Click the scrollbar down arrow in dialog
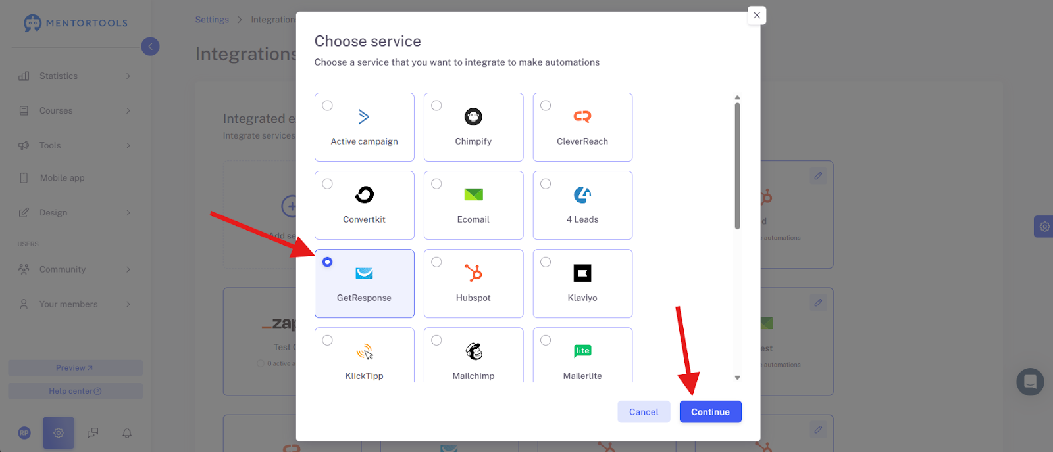1053x452 pixels. coord(737,378)
